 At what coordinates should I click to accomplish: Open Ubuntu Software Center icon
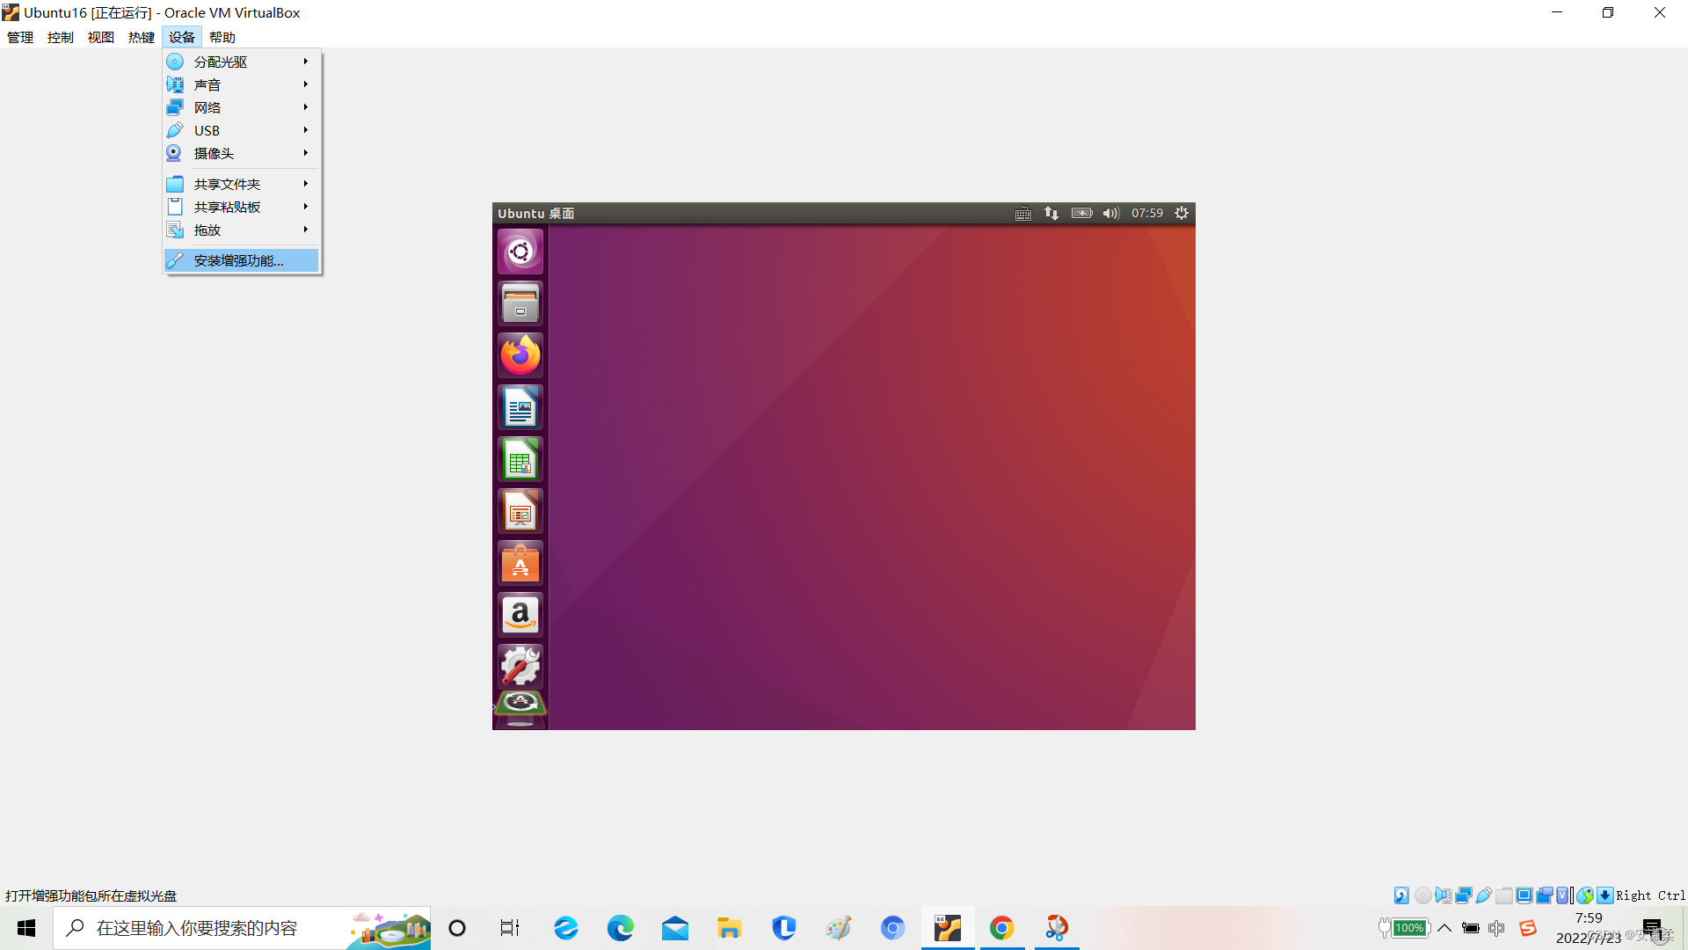[x=520, y=563]
